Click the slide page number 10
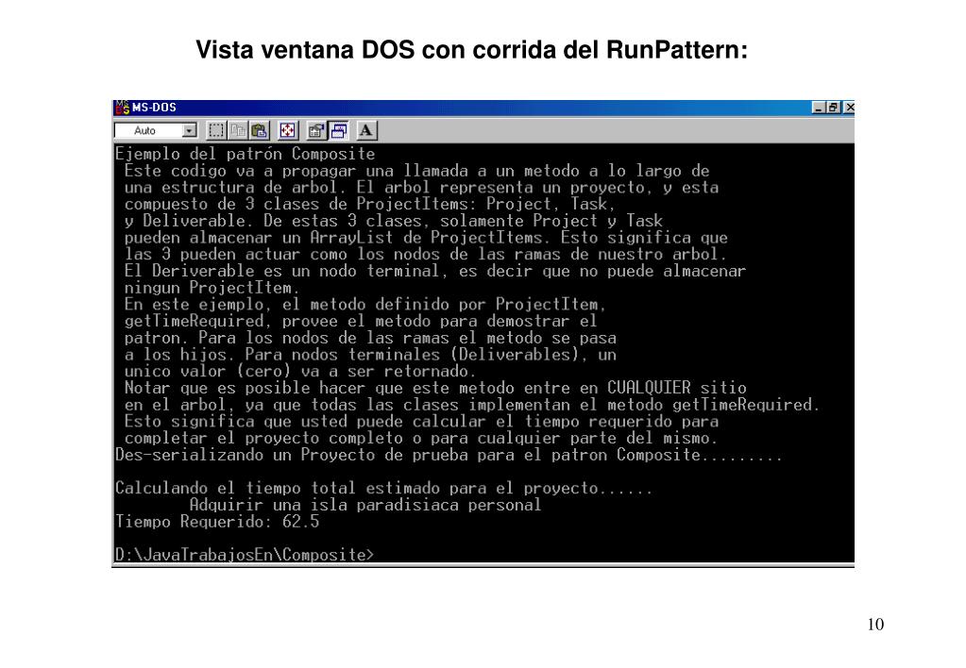This screenshot has width=966, height=668. pos(875,625)
